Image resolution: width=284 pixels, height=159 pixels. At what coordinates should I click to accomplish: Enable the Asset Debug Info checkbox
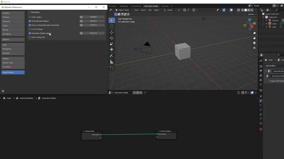(30, 37)
